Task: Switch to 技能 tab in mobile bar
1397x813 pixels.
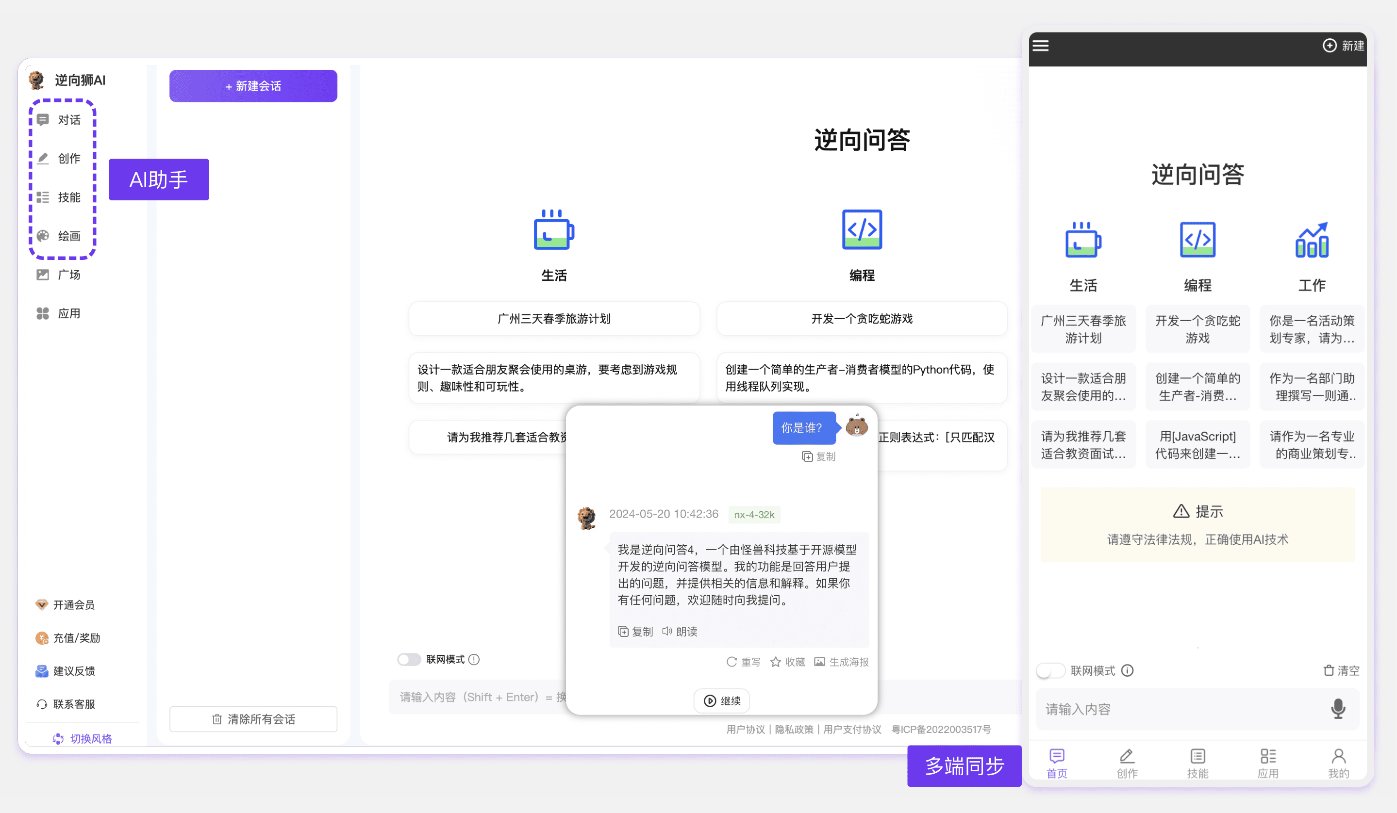Action: pyautogui.click(x=1197, y=764)
